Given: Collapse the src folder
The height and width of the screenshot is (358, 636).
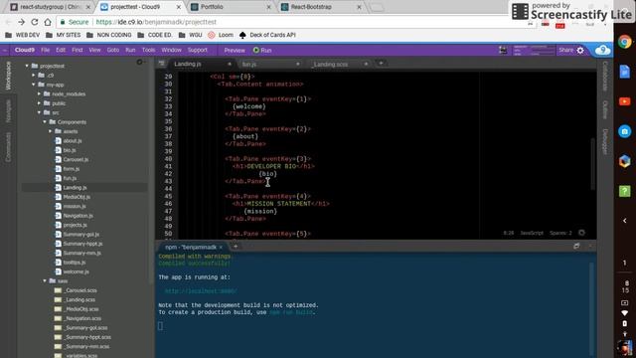Looking at the screenshot, I should point(40,112).
